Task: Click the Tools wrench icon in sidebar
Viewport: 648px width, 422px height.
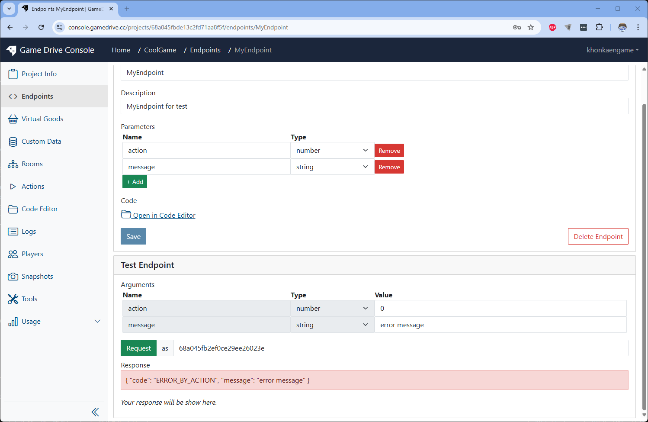Action: 13,299
